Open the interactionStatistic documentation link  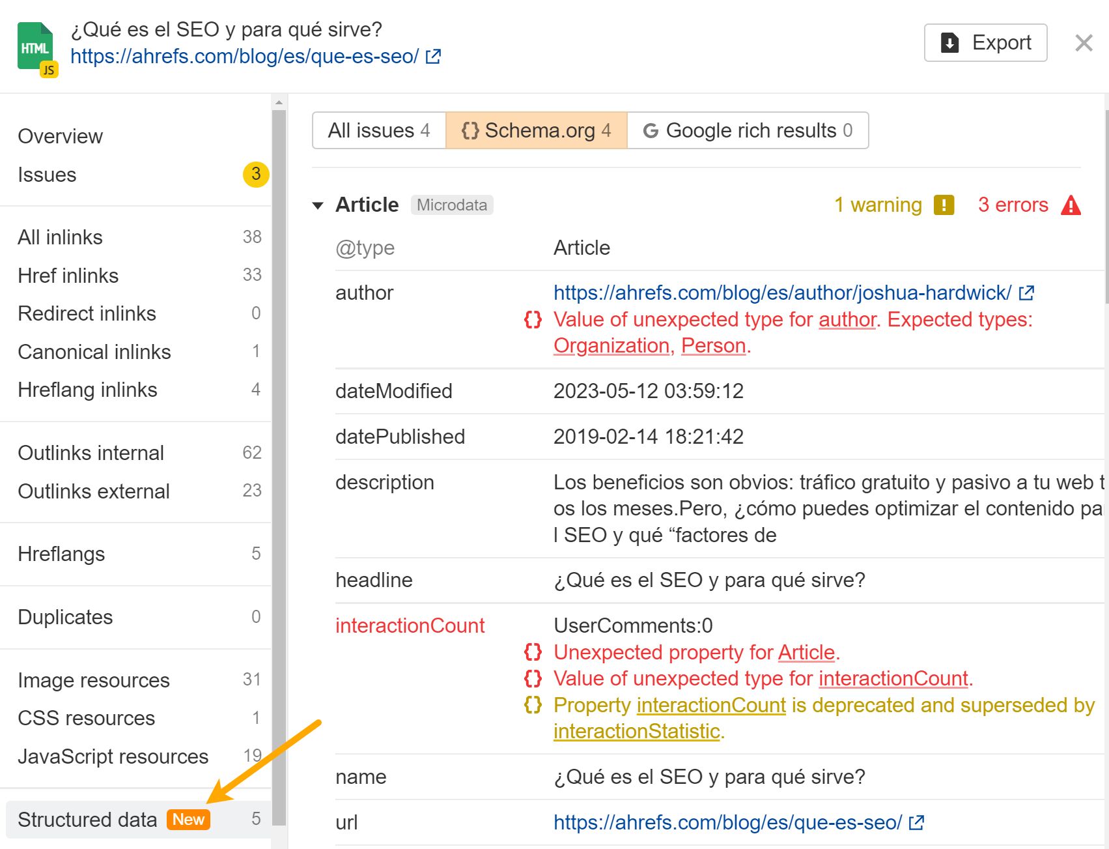point(636,731)
